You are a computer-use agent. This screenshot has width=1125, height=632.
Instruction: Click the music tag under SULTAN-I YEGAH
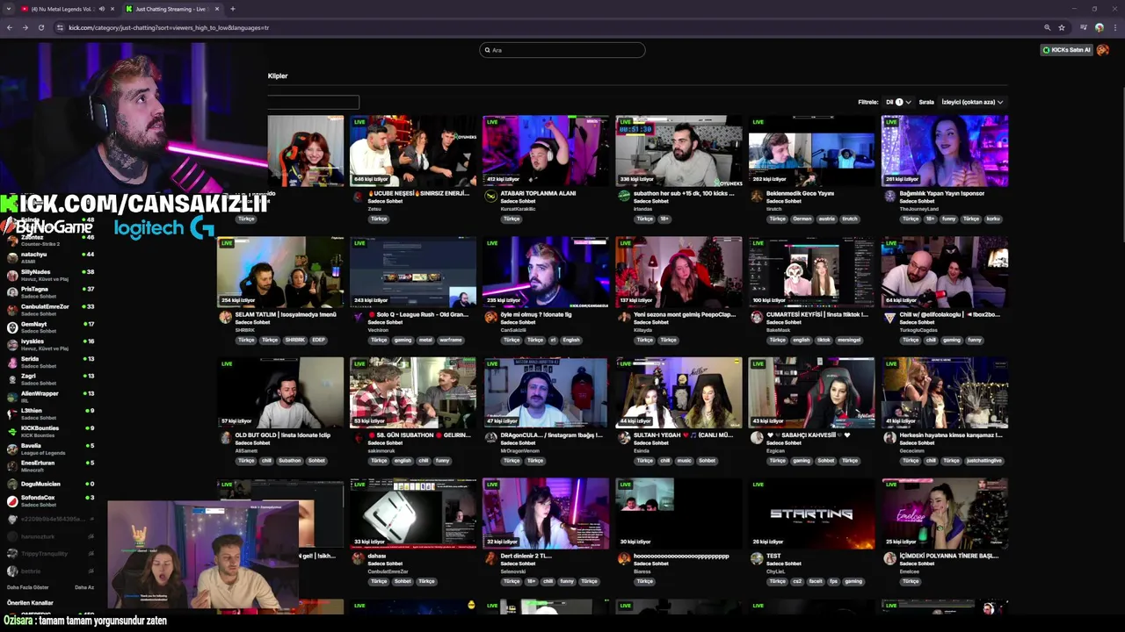[684, 461]
